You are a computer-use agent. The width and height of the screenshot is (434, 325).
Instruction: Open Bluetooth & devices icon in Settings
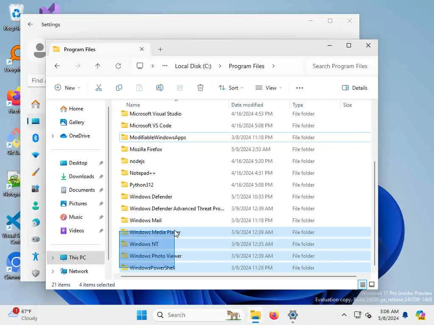pos(36,138)
